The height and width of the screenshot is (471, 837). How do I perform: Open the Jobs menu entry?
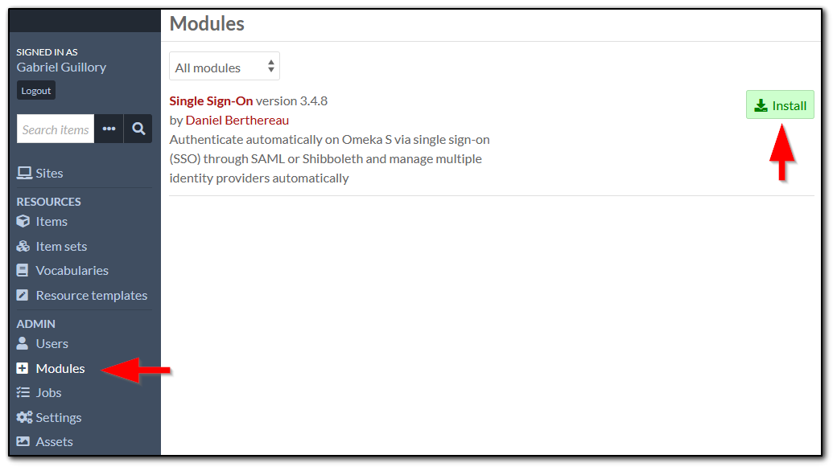pyautogui.click(x=48, y=393)
